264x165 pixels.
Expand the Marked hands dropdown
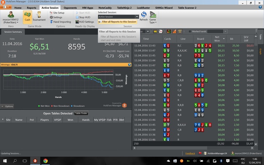225,31
